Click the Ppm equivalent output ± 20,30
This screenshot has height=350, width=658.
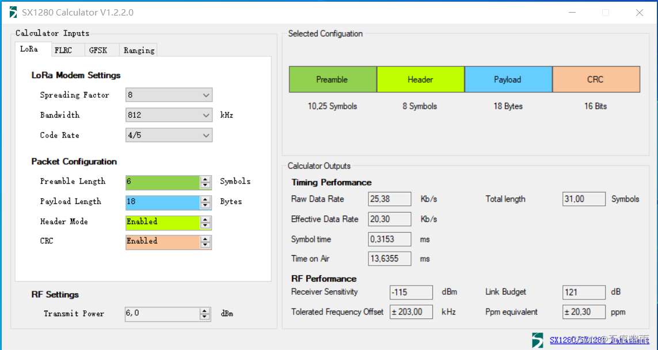point(584,312)
